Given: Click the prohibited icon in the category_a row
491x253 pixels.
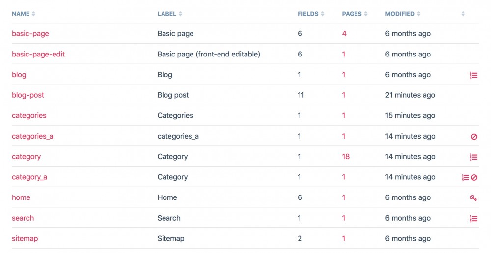Looking at the screenshot, I should 474,177.
